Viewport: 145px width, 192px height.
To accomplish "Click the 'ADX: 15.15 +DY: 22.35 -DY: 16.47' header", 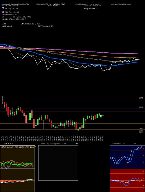I will (x=18, y=147).
